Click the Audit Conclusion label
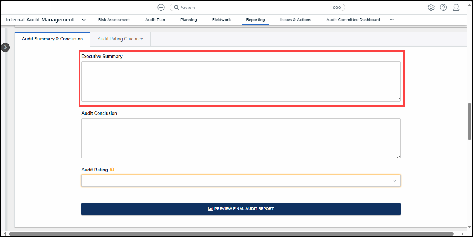473x237 pixels. click(x=99, y=113)
